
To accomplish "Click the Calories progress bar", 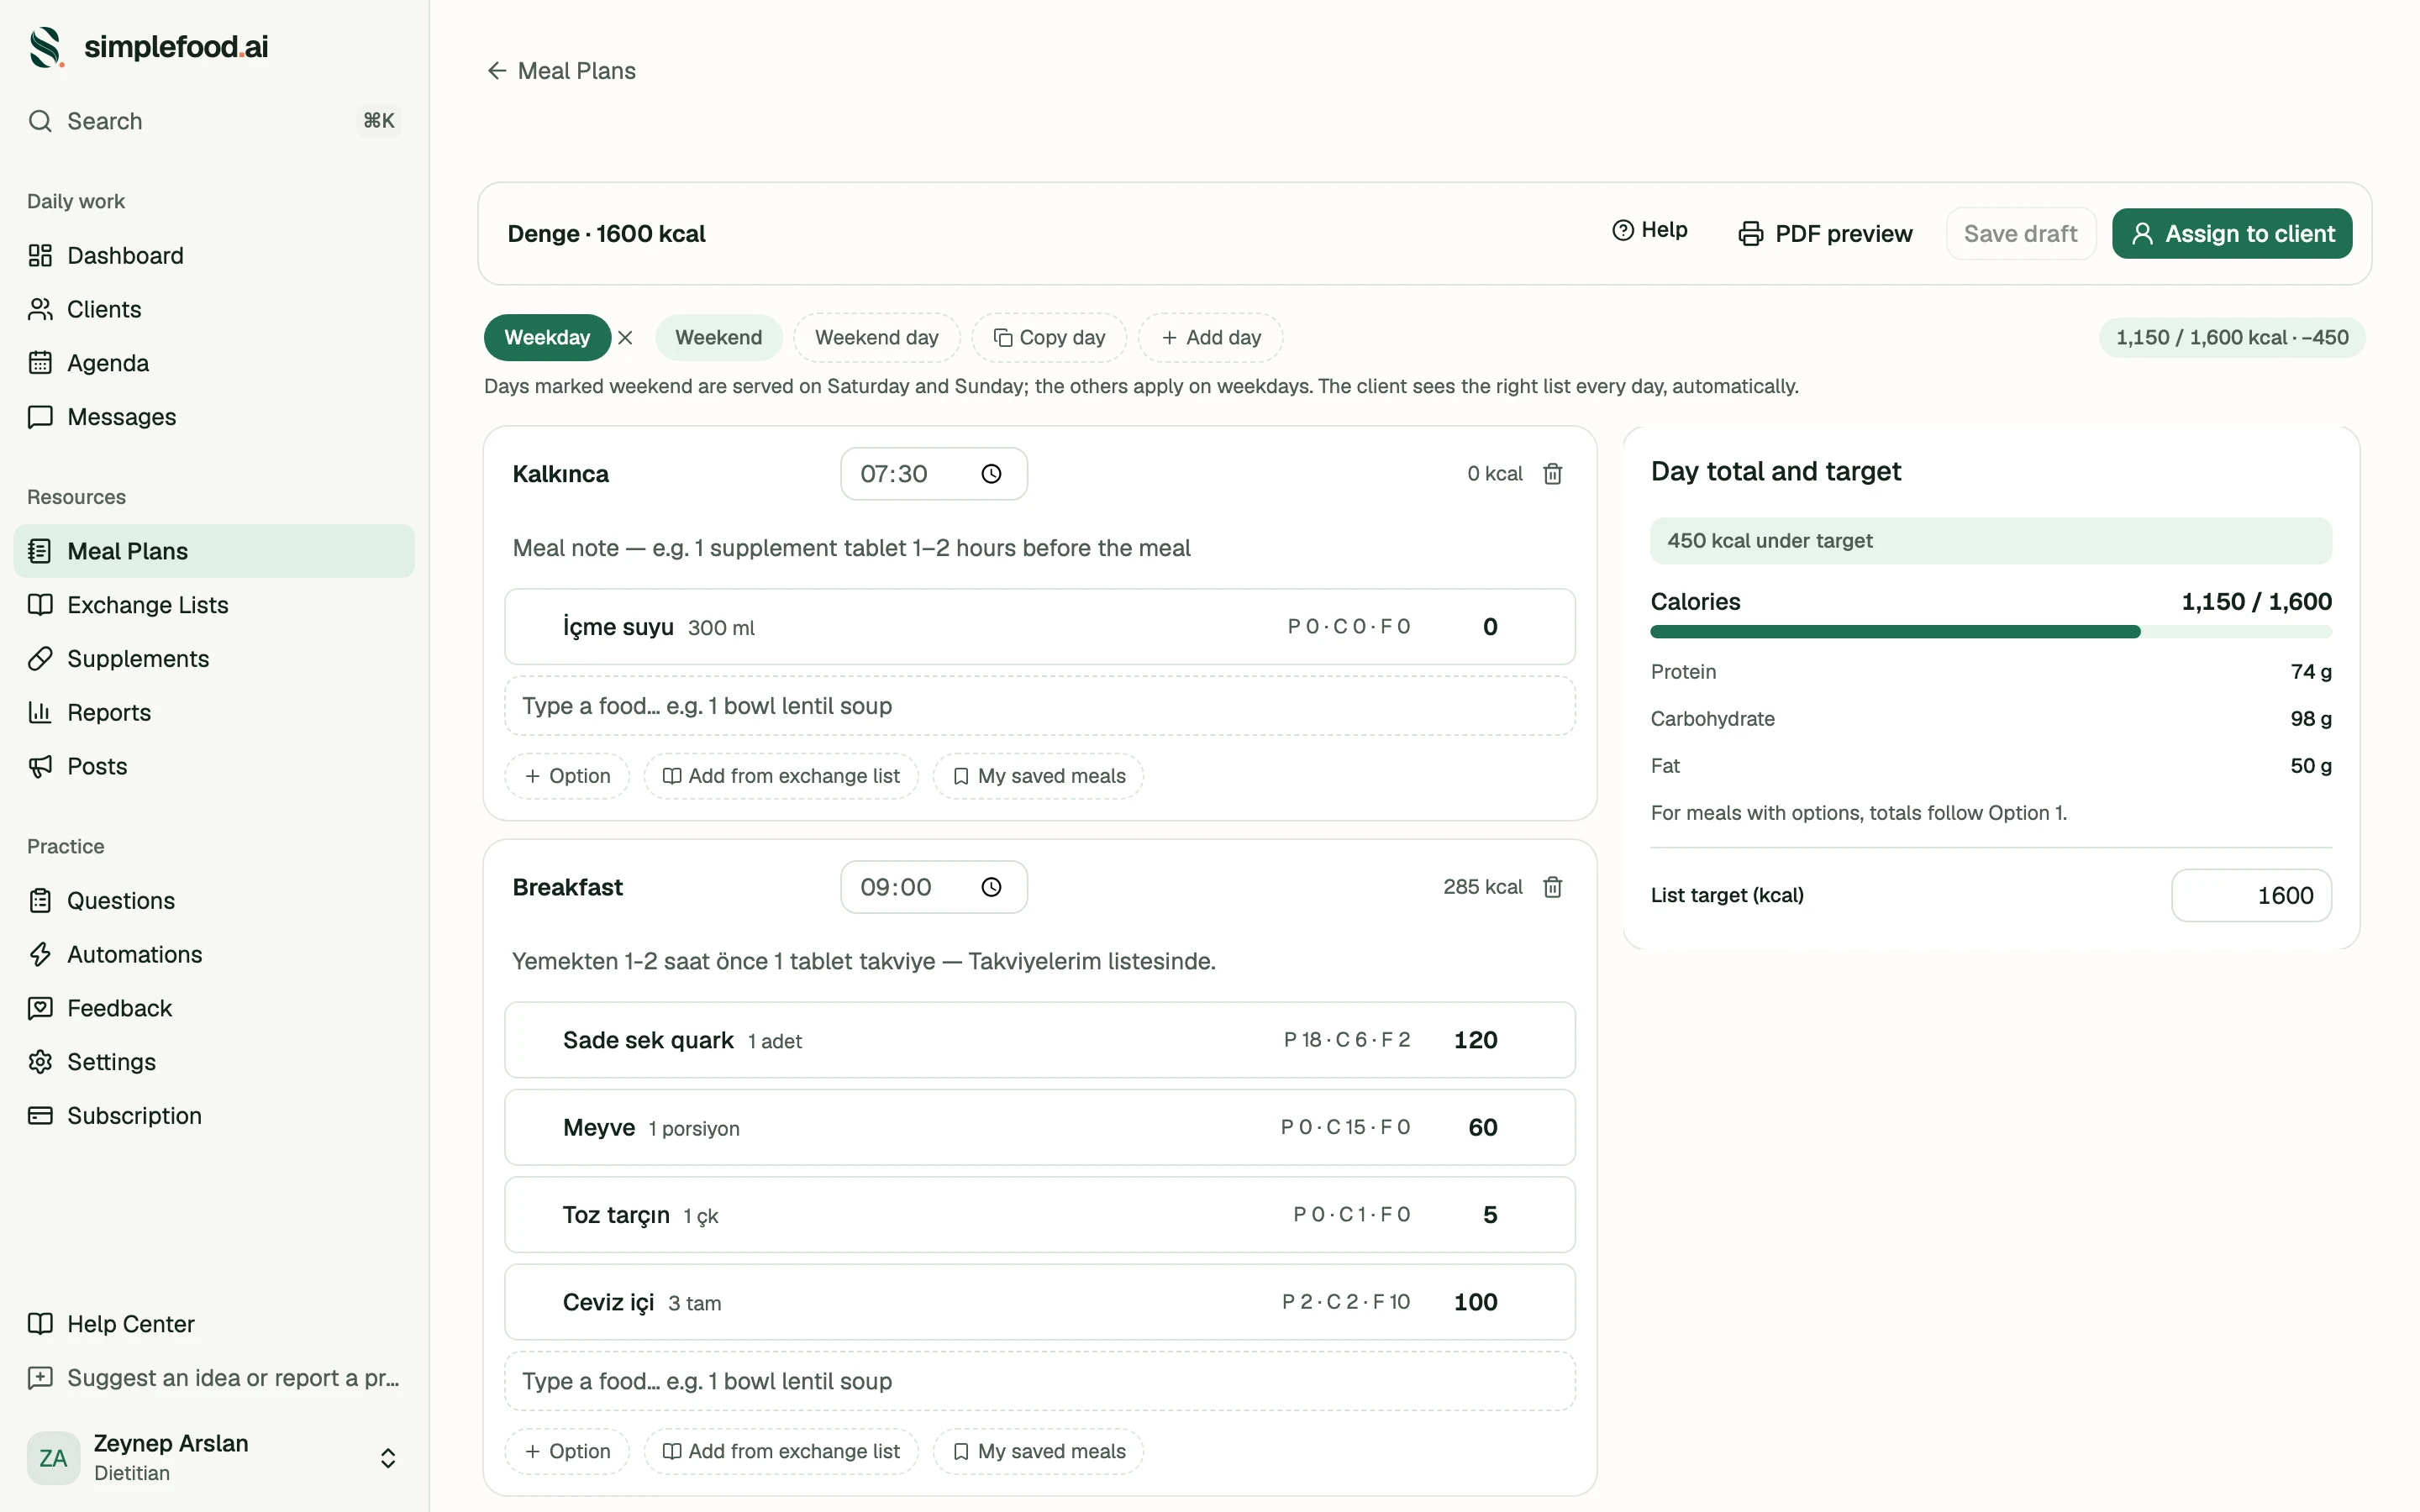I will click(1990, 632).
